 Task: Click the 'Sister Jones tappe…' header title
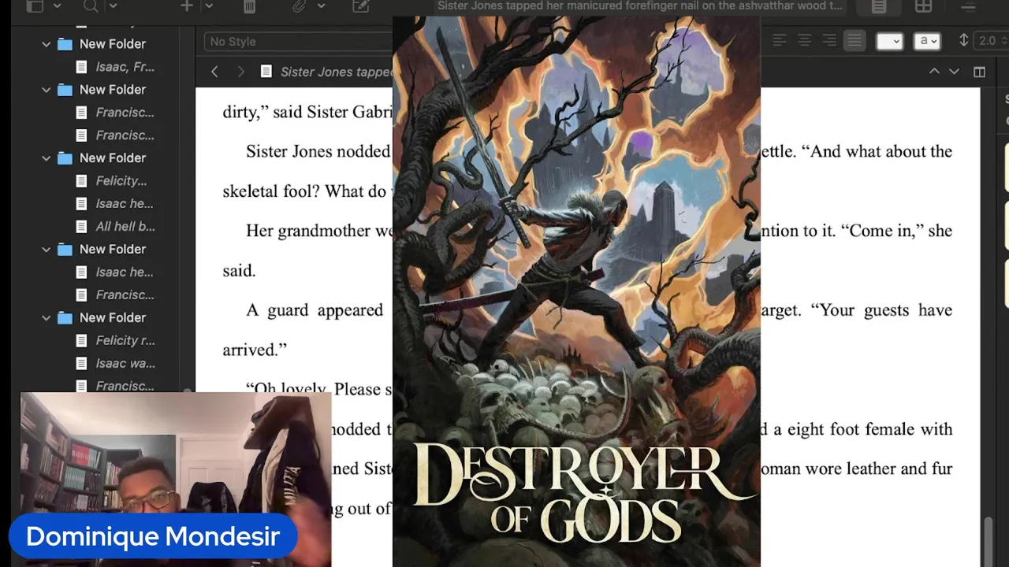[x=337, y=72]
